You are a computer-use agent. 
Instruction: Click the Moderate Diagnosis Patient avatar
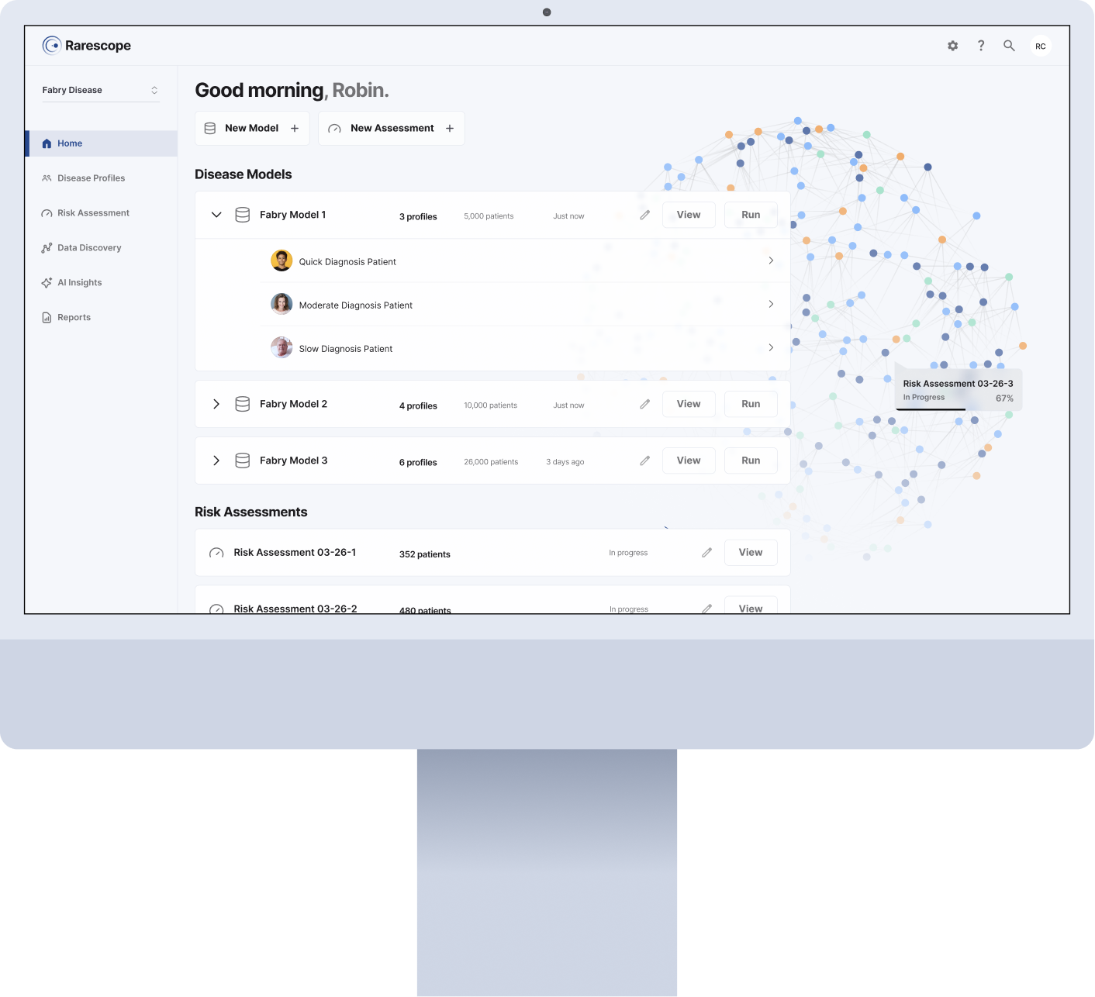[x=282, y=304]
